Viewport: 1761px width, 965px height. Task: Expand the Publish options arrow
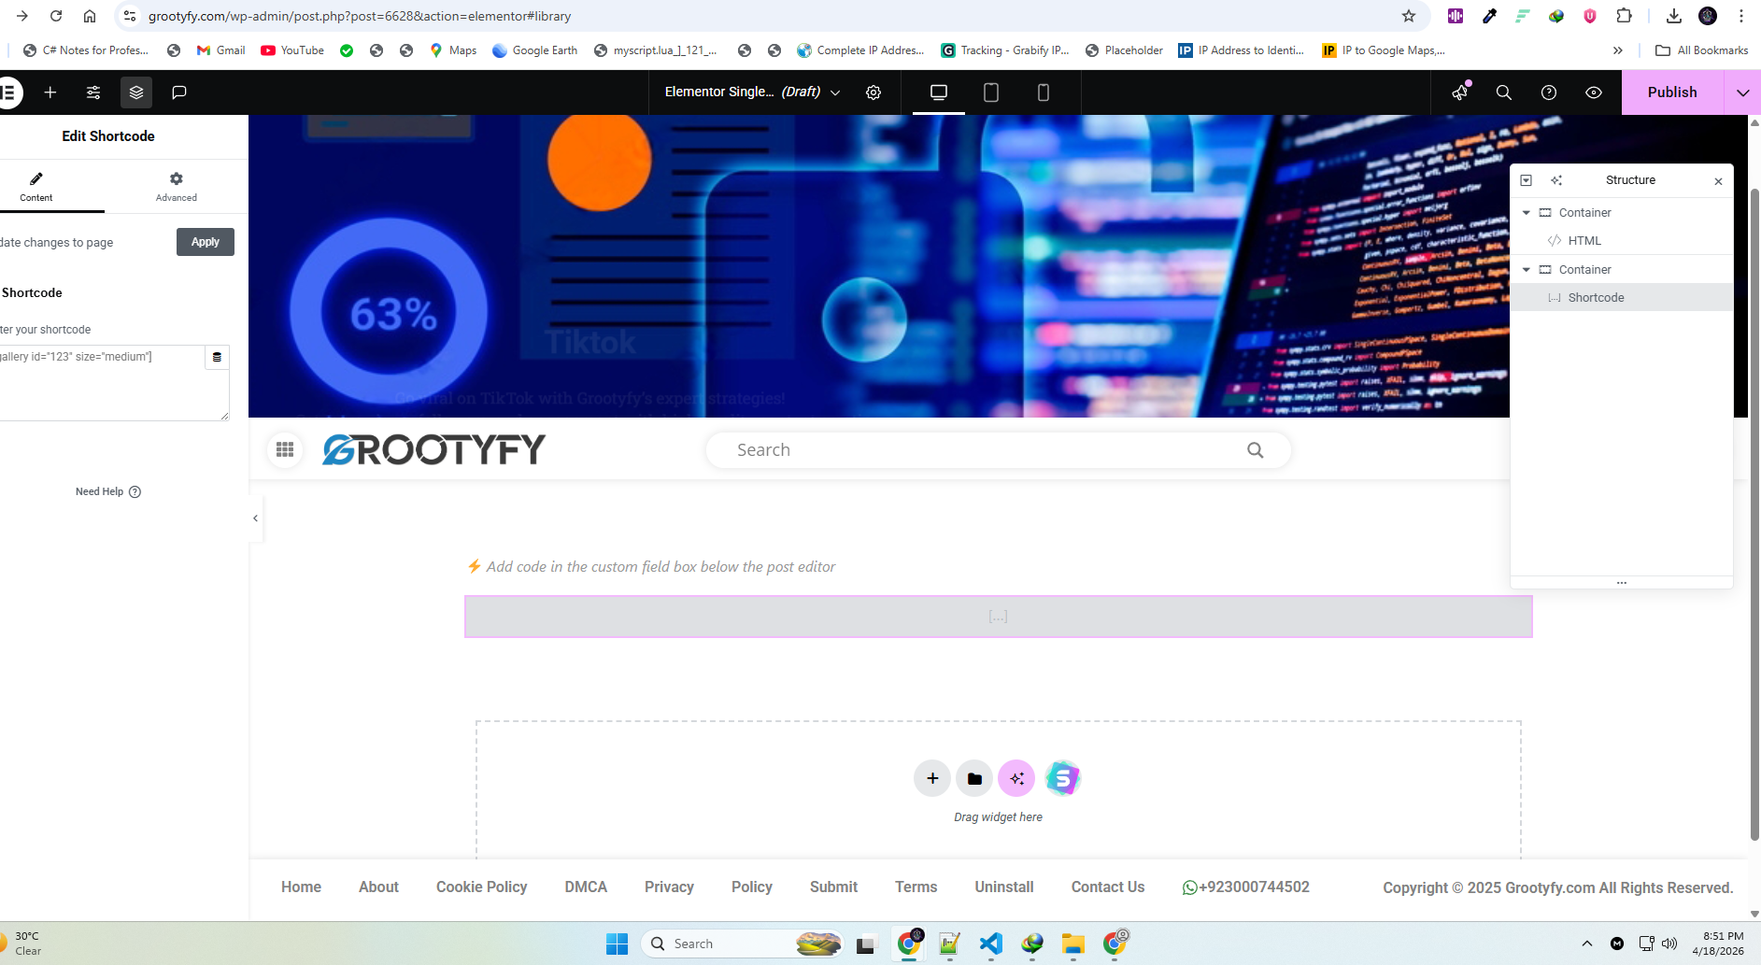click(1742, 92)
